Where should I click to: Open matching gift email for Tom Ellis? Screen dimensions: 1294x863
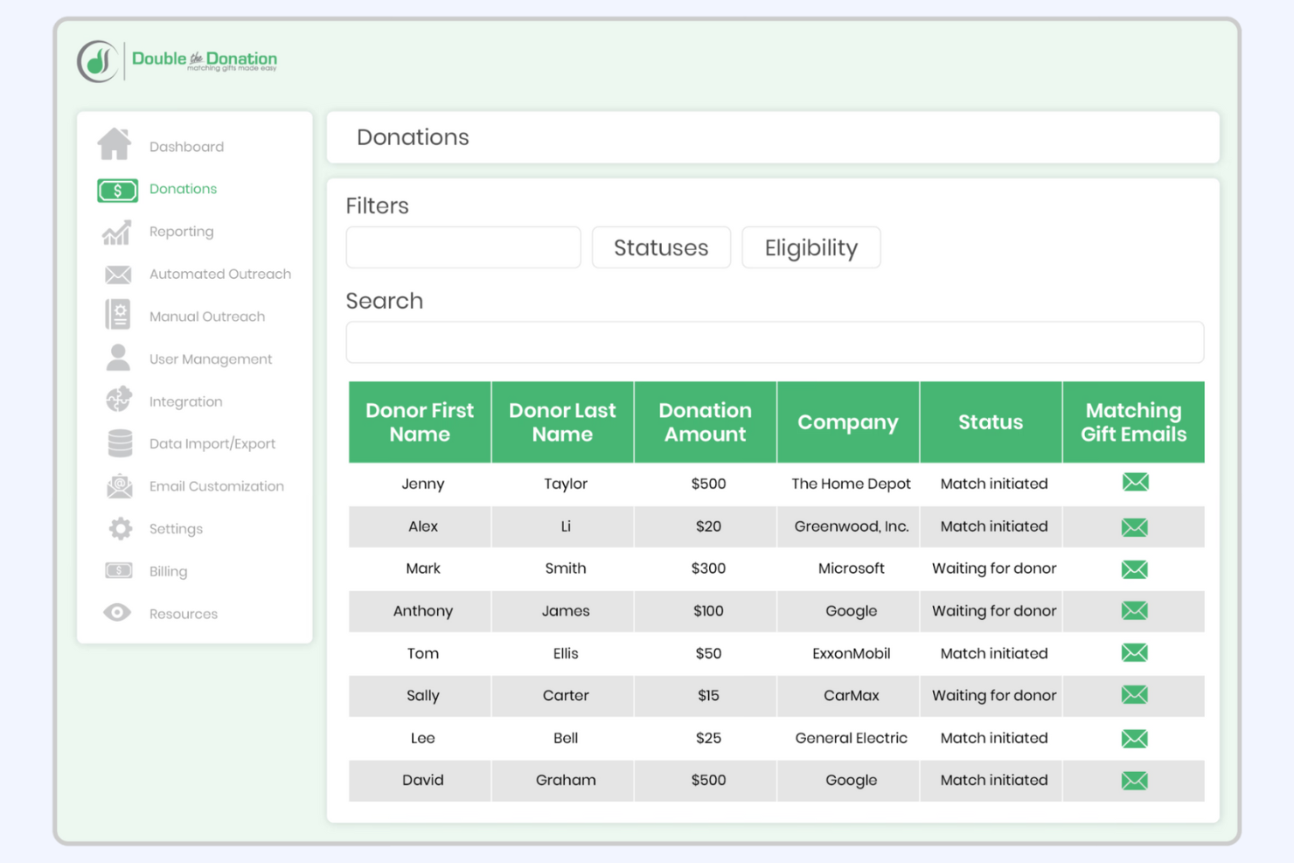[x=1135, y=652]
